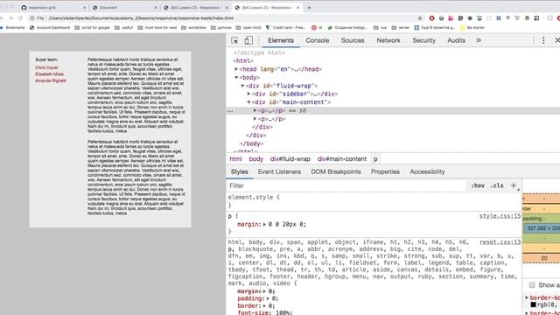
Task: Click element.style rule block
Action: click(374, 201)
